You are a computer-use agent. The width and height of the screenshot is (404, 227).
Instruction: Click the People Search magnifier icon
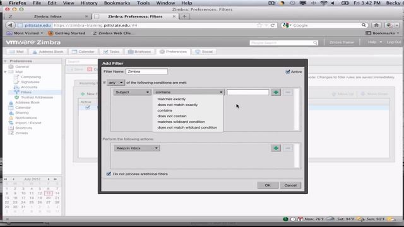pos(315,43)
